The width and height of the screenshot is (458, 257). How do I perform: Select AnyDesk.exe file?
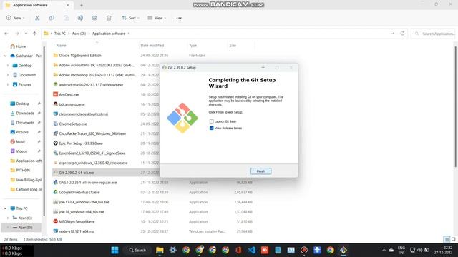(69, 94)
